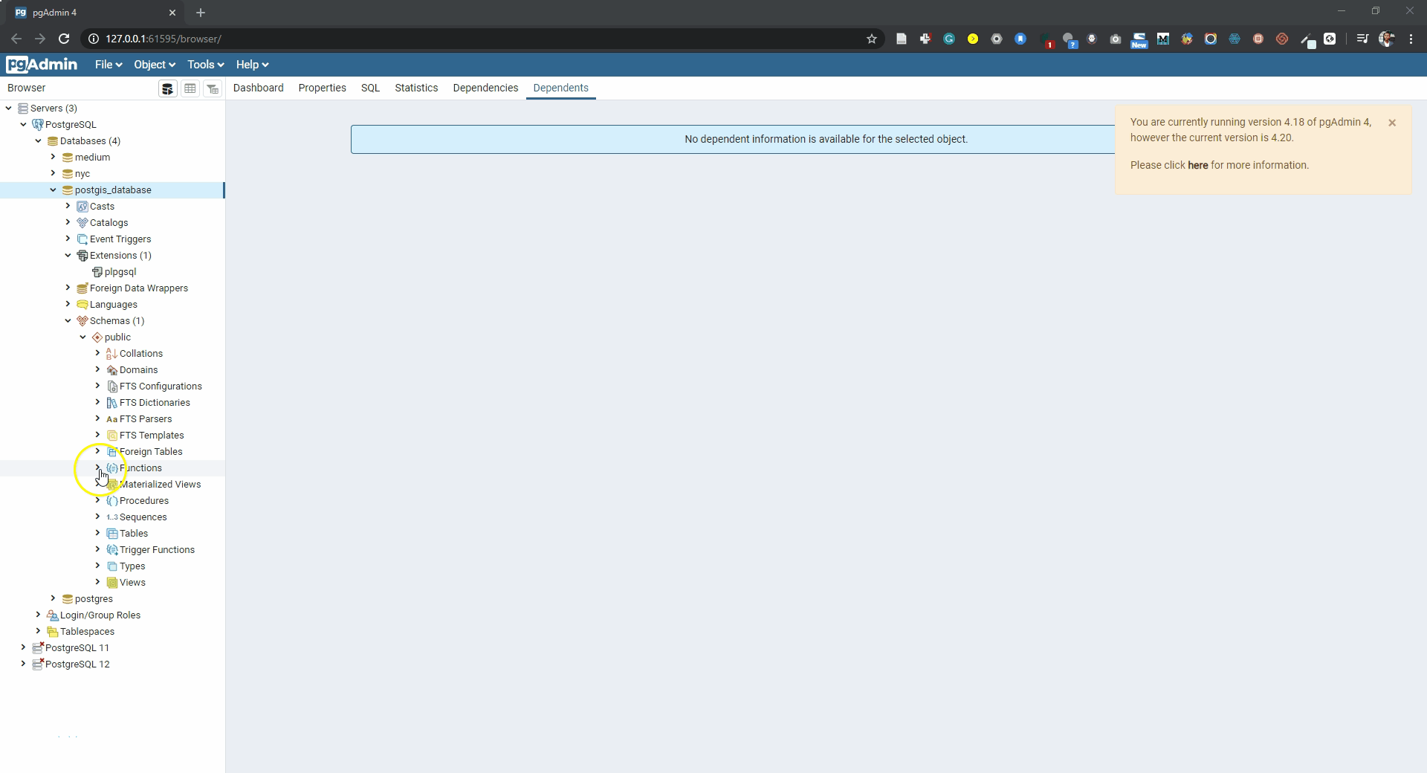The height and width of the screenshot is (773, 1427).
Task: Open a new browser tab
Action: point(201,13)
